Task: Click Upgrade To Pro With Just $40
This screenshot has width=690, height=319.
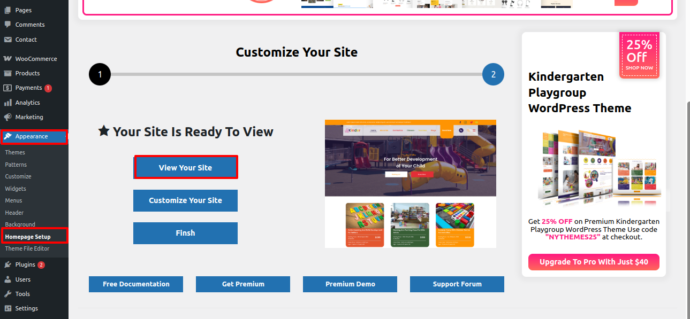Action: 594,262
